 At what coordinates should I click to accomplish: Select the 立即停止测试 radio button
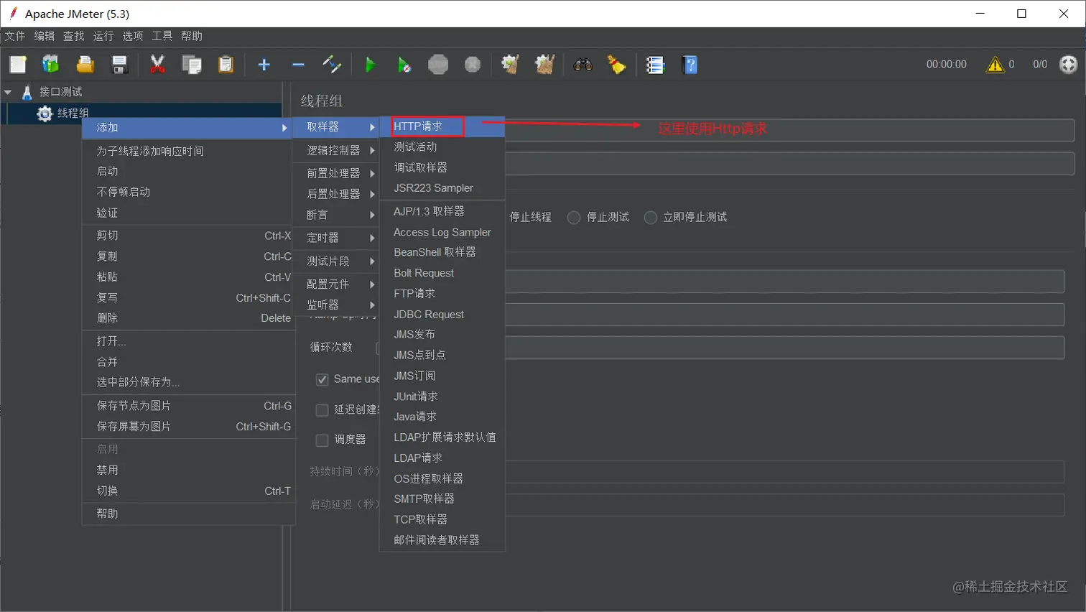tap(651, 217)
